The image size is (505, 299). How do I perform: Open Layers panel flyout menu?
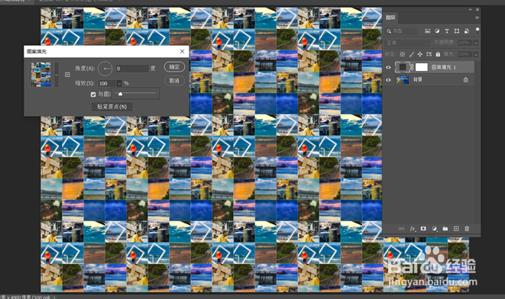click(x=477, y=18)
